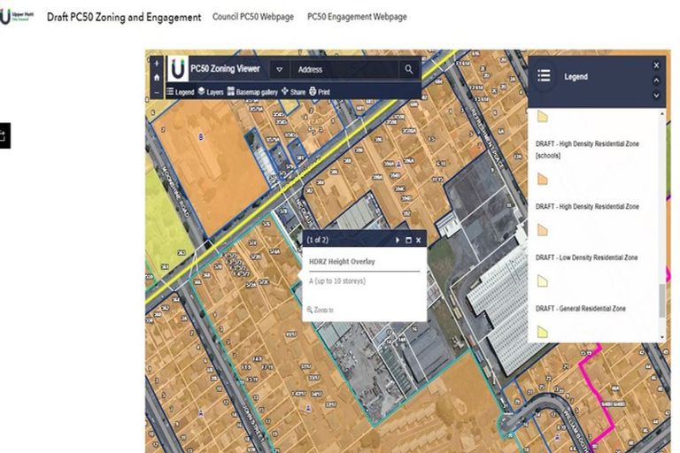Open PC50 Engagement Webpage tab
Viewport: 680px width, 453px height.
point(357,17)
